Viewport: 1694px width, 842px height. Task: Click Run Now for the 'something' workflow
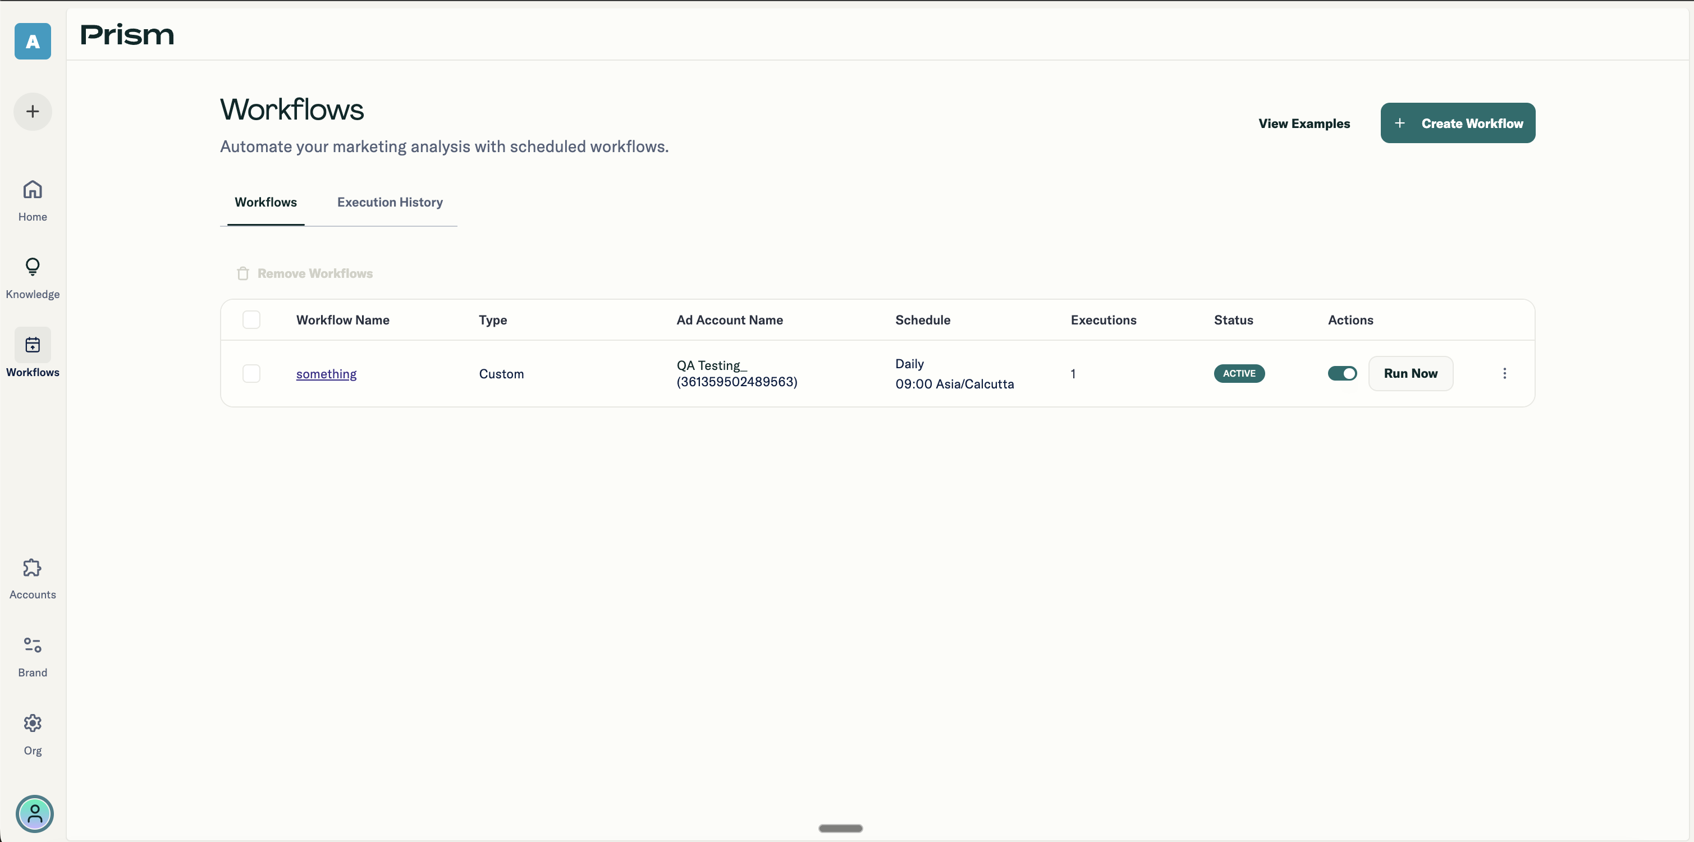click(1411, 373)
